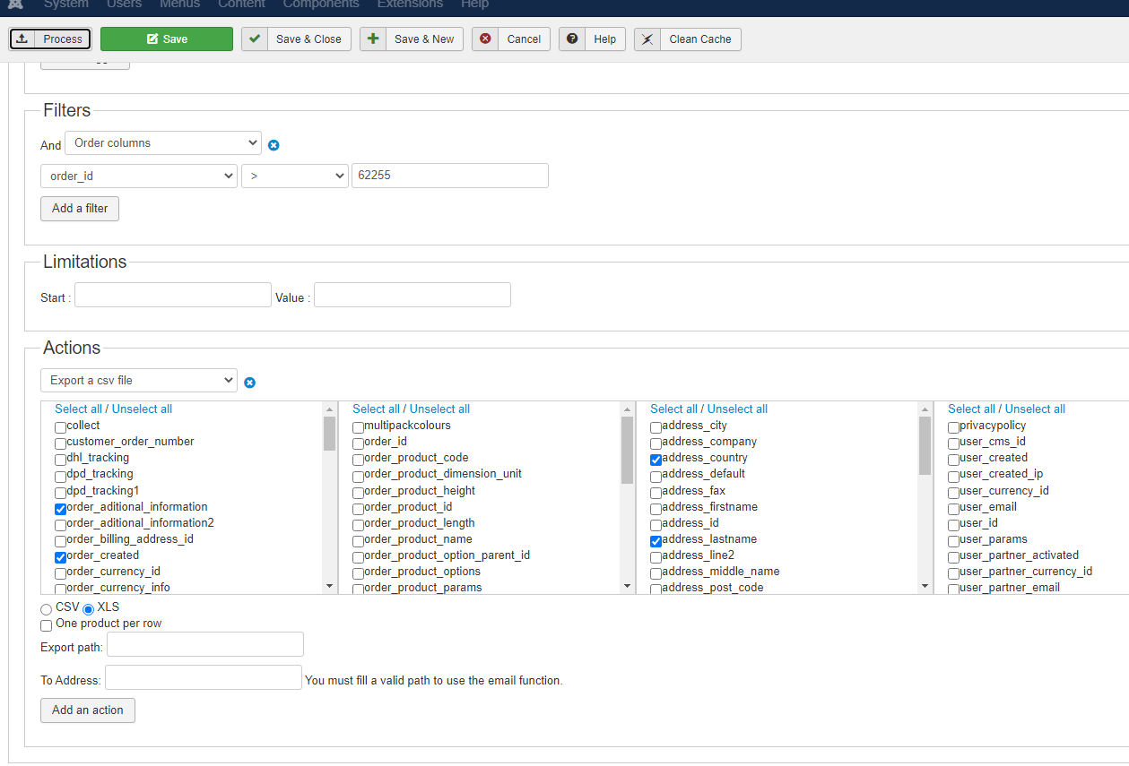Select the XLS radio button
Viewport: 1129px width, 766px height.
tap(88, 609)
